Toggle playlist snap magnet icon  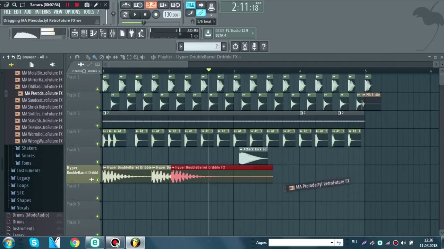click(77, 57)
